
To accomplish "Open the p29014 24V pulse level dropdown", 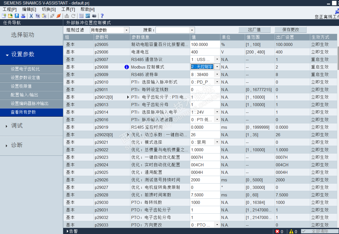I will click(217, 112).
